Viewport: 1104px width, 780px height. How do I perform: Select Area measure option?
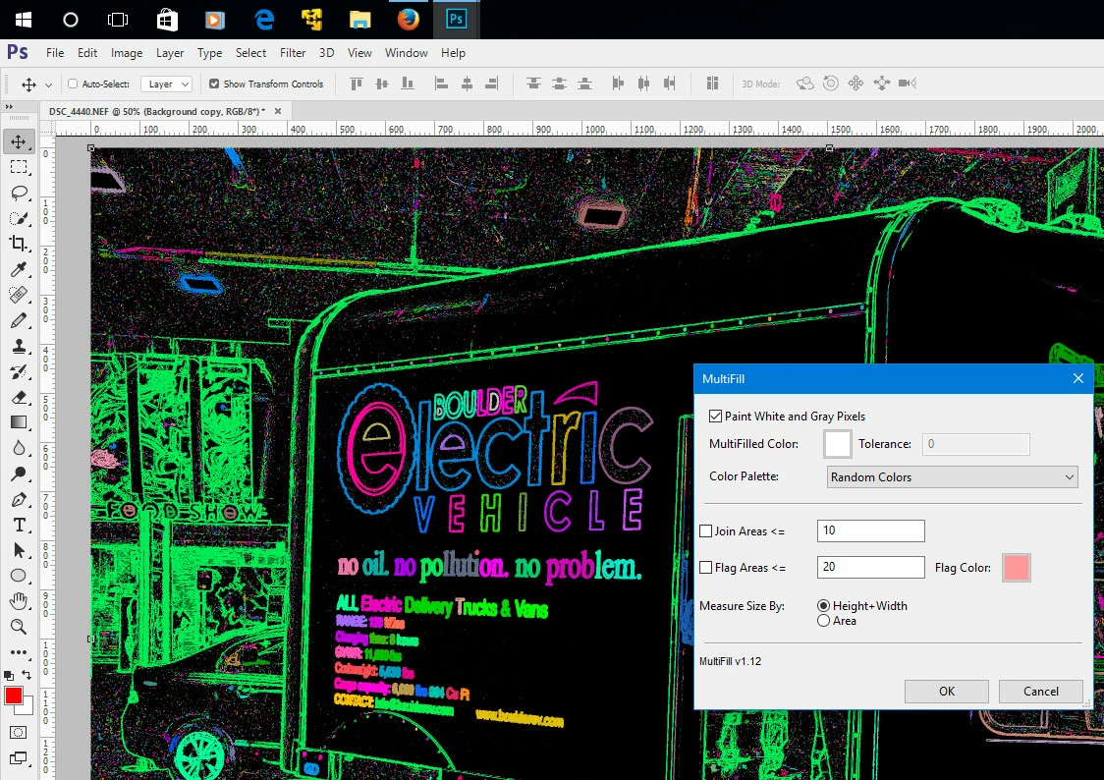tap(823, 620)
